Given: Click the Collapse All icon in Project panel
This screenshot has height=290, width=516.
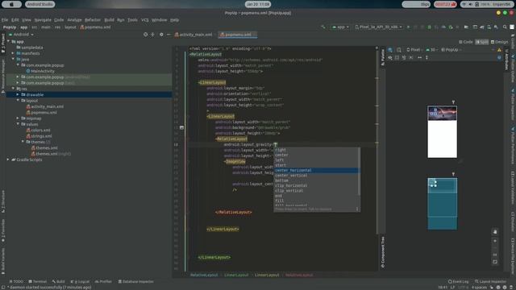Looking at the screenshot, I should tap(152, 34).
